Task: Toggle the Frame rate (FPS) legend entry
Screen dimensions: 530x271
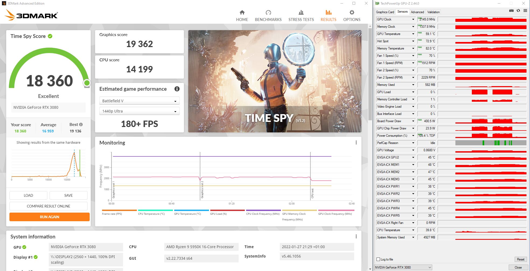Action: point(119,212)
